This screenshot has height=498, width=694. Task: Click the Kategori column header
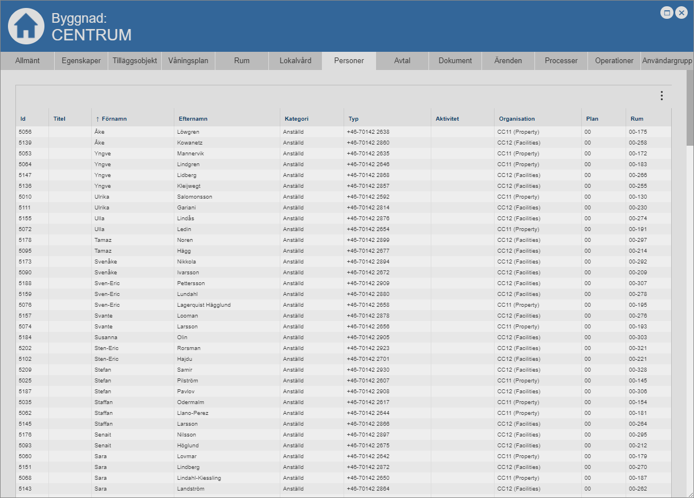[296, 119]
